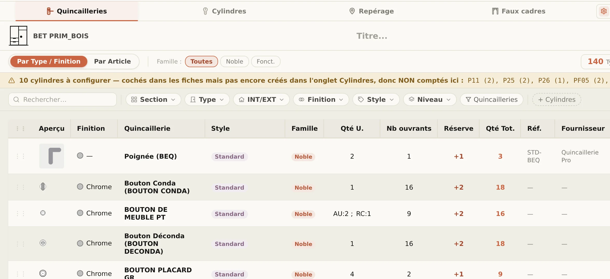Click the Faux cadres tab frame icon
This screenshot has width=610, height=279.
click(495, 11)
